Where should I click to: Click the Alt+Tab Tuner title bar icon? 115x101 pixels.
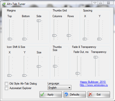point(4,4)
